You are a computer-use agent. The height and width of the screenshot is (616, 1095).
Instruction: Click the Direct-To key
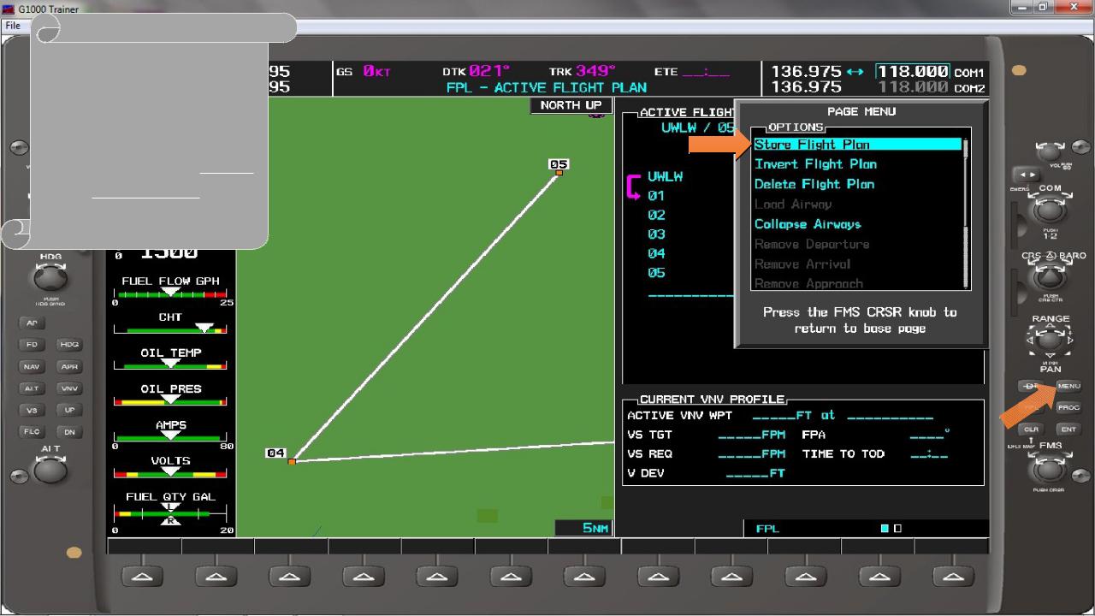pos(1032,386)
